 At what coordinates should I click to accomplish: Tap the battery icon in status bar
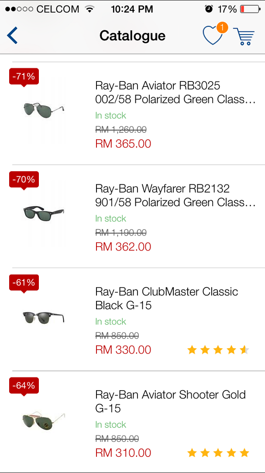click(x=250, y=9)
